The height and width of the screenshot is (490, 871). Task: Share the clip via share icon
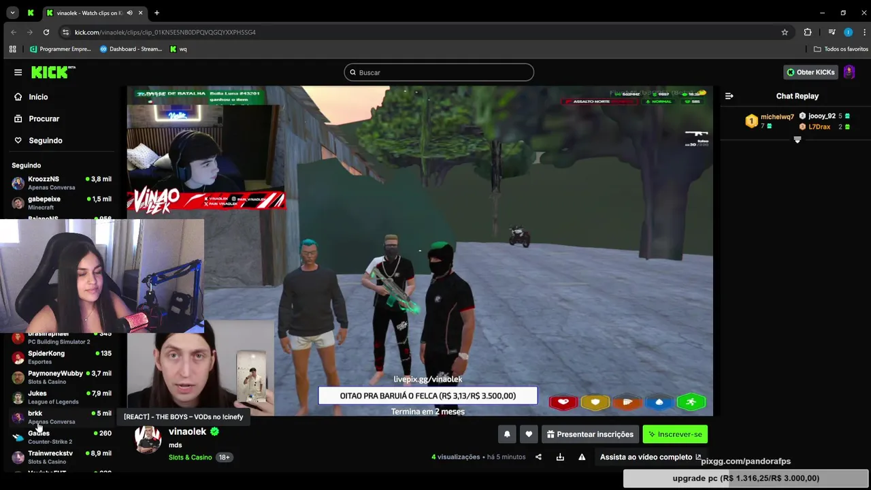[538, 457]
